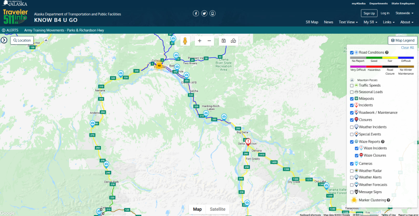Switch to Satellite map view
Screen dimensions: 419x216
pos(218,209)
